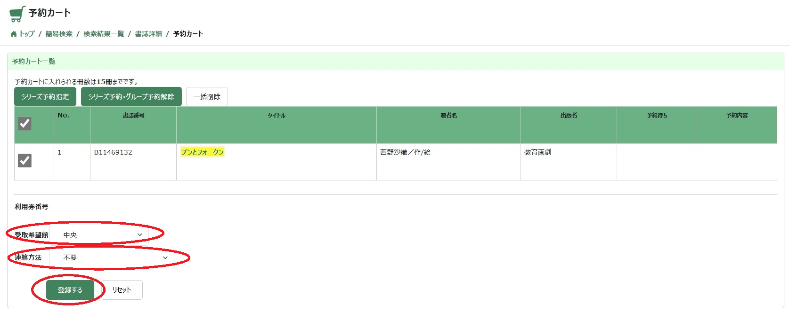Click the リセット button
The image size is (790, 312).
[x=122, y=290]
